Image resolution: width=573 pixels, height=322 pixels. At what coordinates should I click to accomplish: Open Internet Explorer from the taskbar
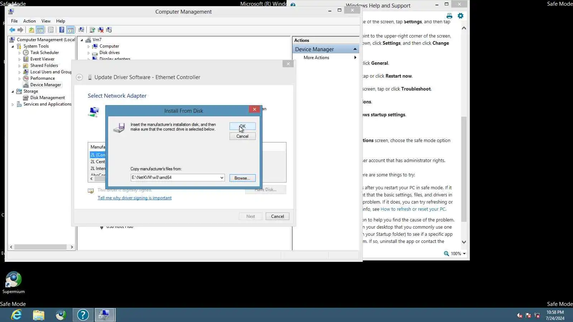[x=16, y=315]
